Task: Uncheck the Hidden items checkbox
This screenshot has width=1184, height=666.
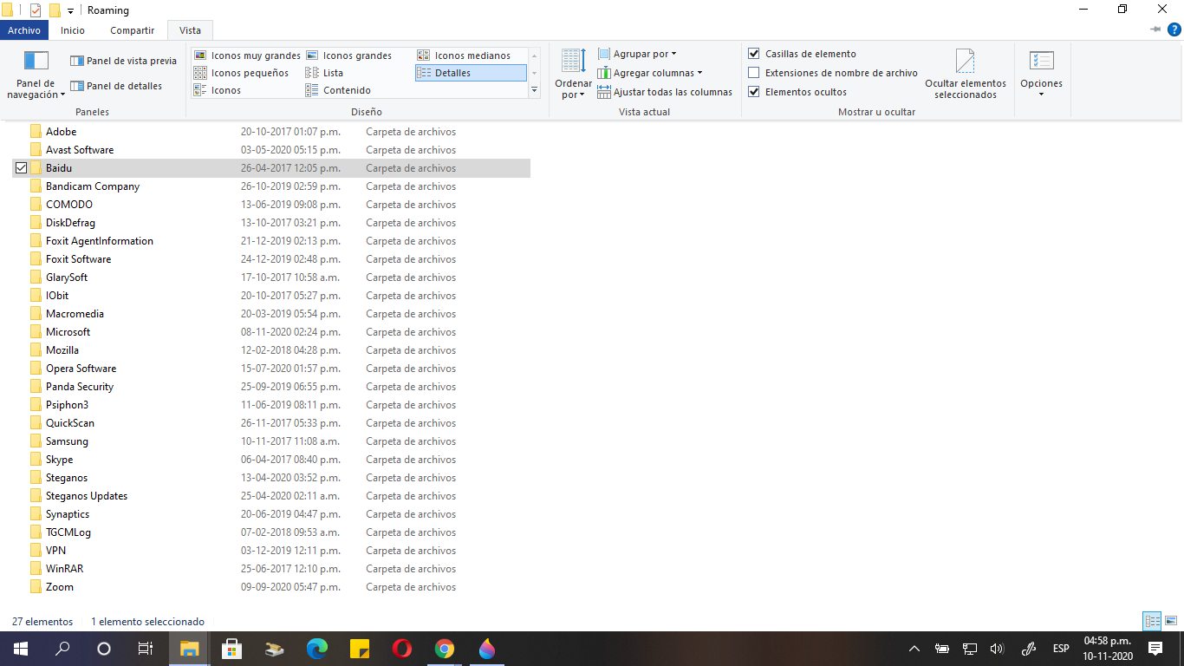Action: tap(753, 92)
